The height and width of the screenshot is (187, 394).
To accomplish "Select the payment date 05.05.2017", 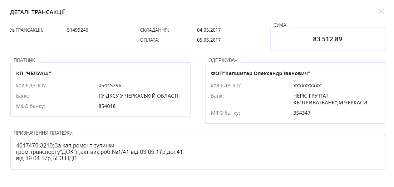I will pyautogui.click(x=209, y=40).
